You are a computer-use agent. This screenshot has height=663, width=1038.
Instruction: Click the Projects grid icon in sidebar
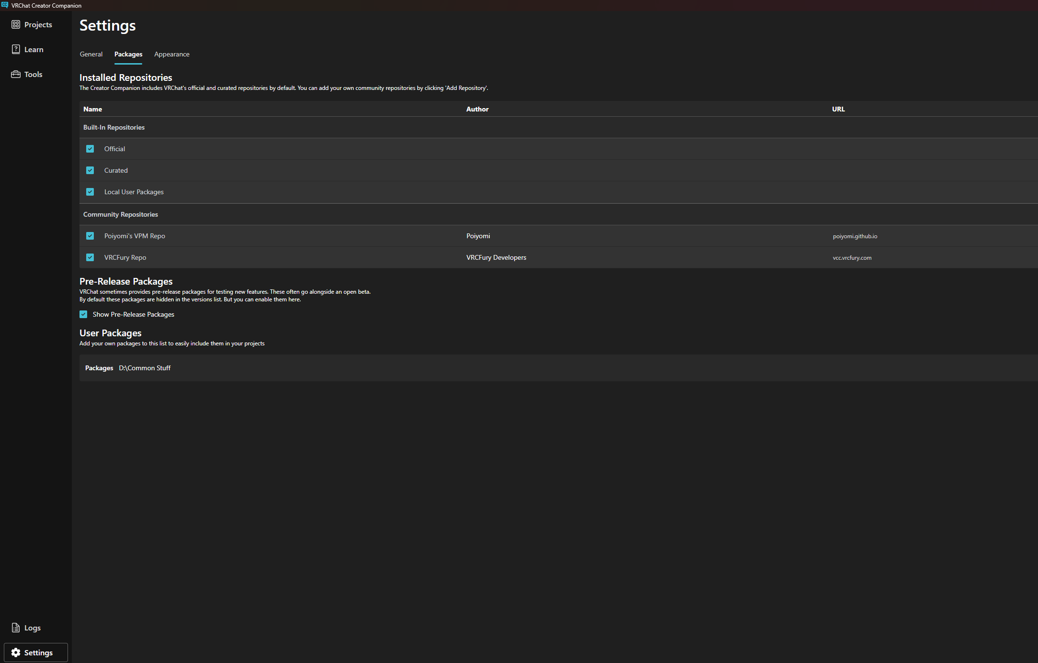(16, 24)
